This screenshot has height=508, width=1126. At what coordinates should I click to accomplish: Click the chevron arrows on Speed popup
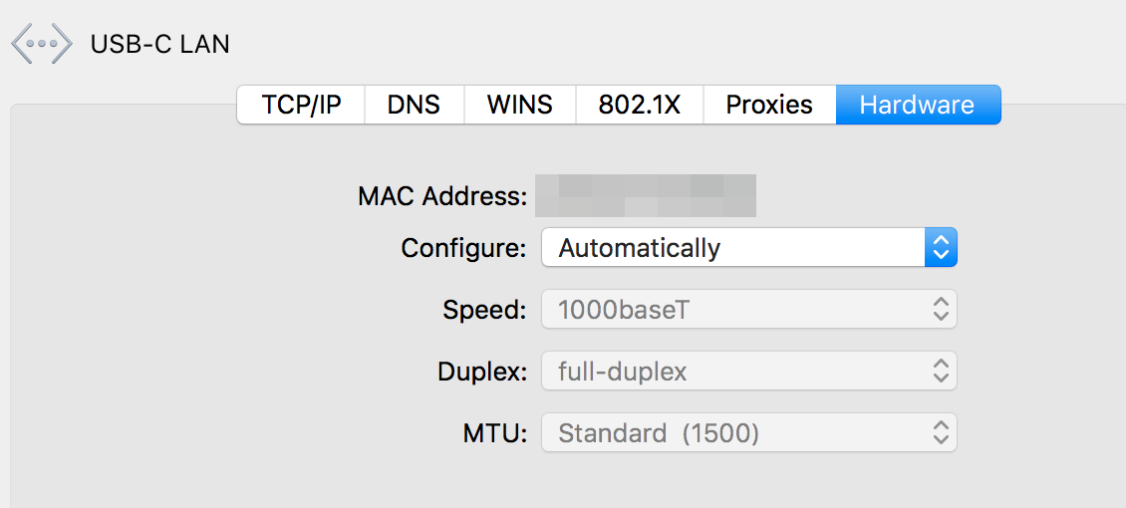coord(941,309)
